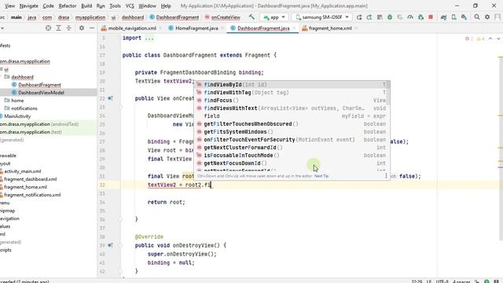Viewport: 503px width, 283px height.
Task: Select findViewWithTag completion suggestion
Action: pyautogui.click(x=292, y=93)
